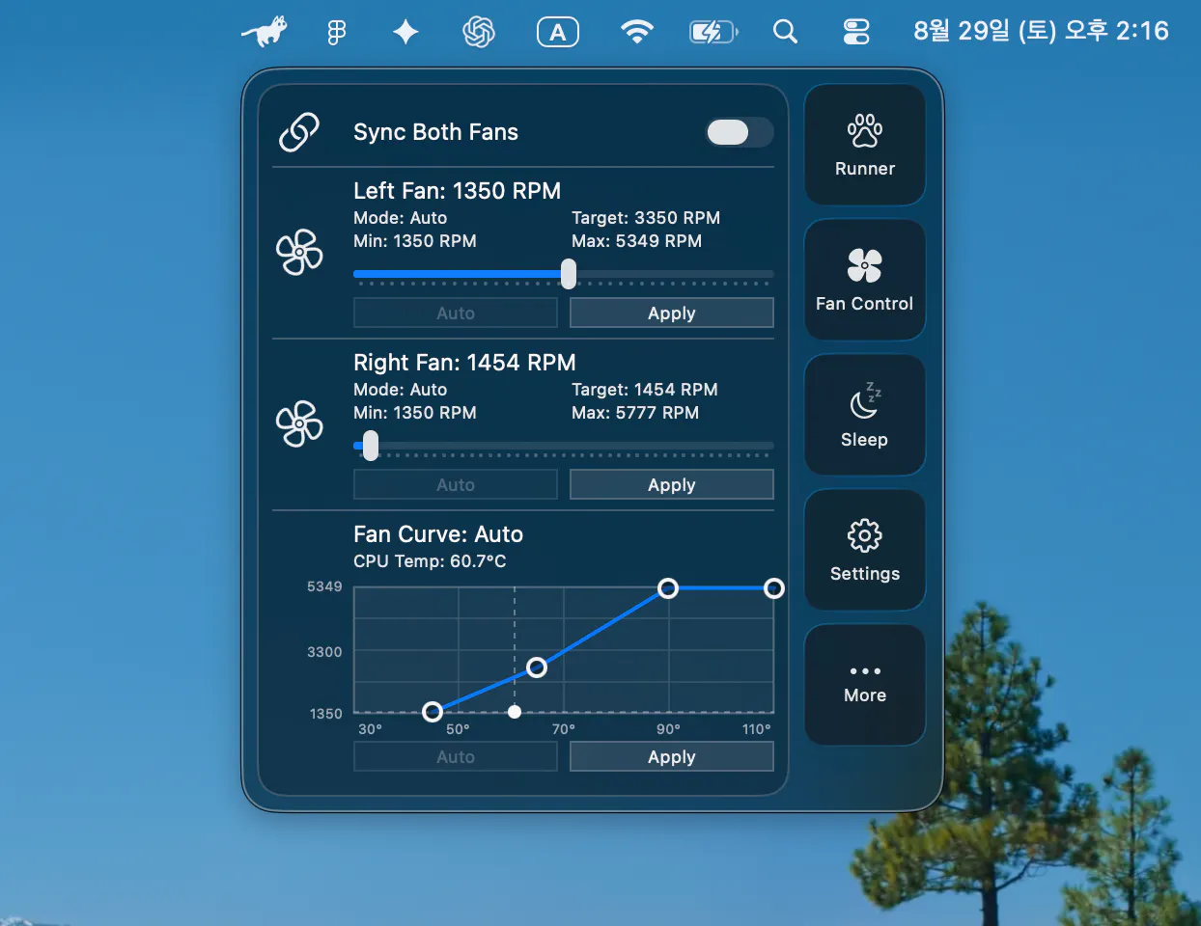Click the 'Max: 5777 RPM' value
Screen dimensions: 1201x926
635,413
